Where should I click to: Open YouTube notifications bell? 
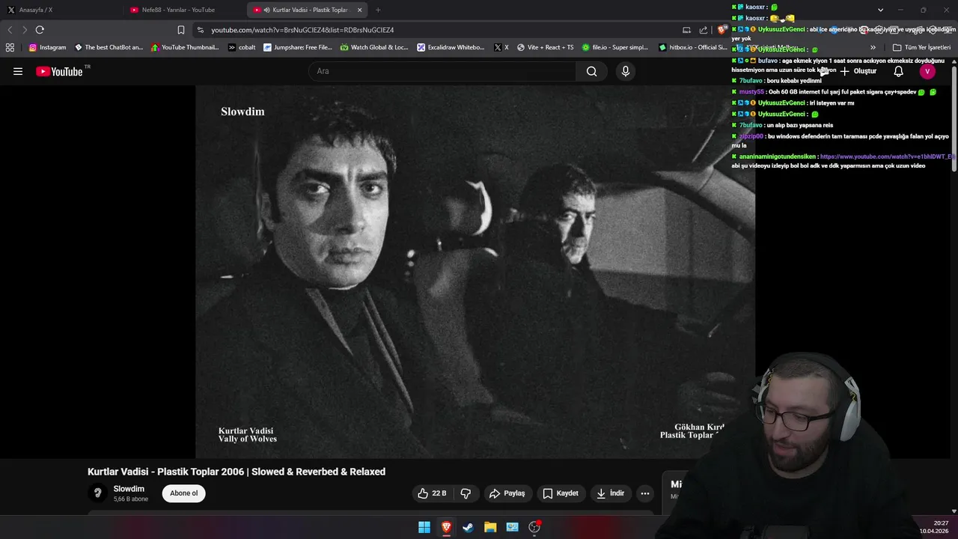coord(898,71)
